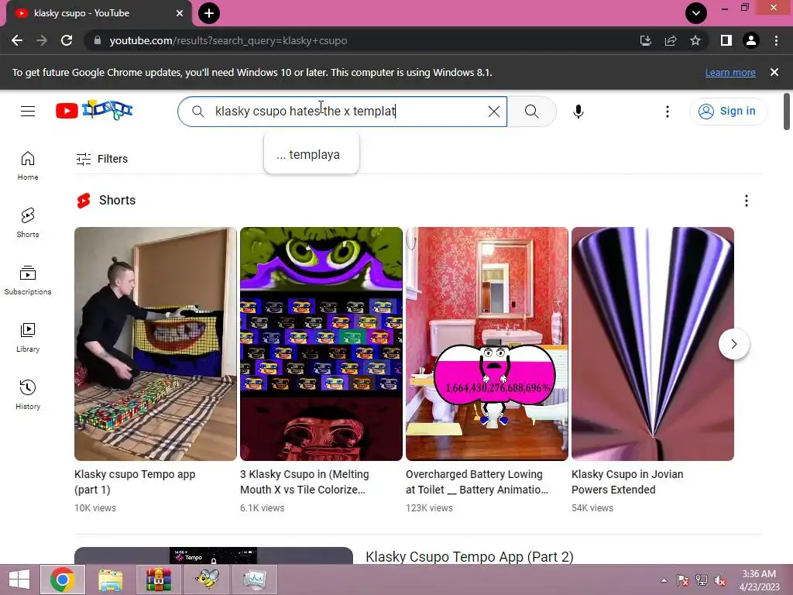The width and height of the screenshot is (793, 595).
Task: Click the '123K views' text
Action: tap(429, 508)
